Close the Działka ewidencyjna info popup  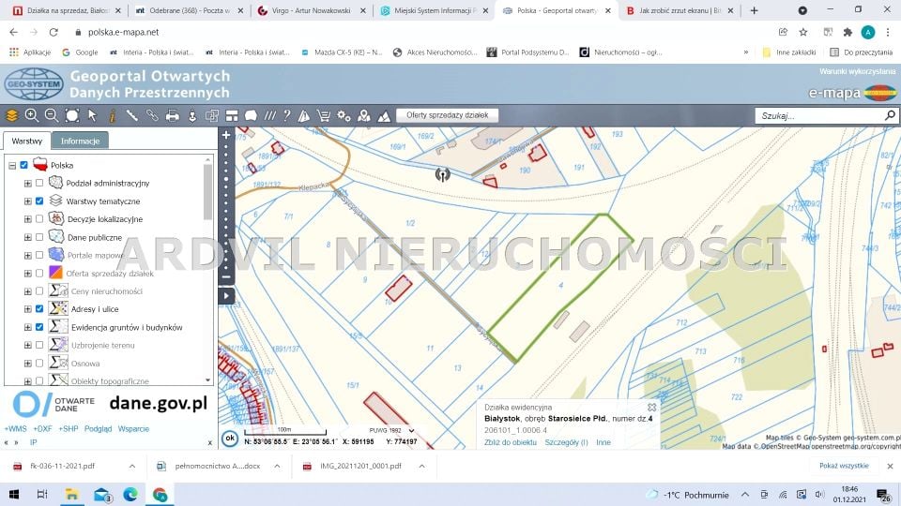[x=651, y=407]
